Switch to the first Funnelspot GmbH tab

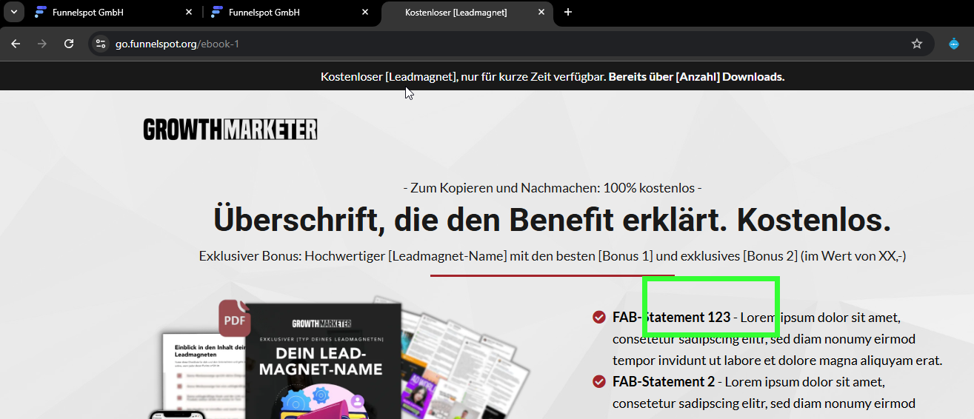[x=114, y=13]
